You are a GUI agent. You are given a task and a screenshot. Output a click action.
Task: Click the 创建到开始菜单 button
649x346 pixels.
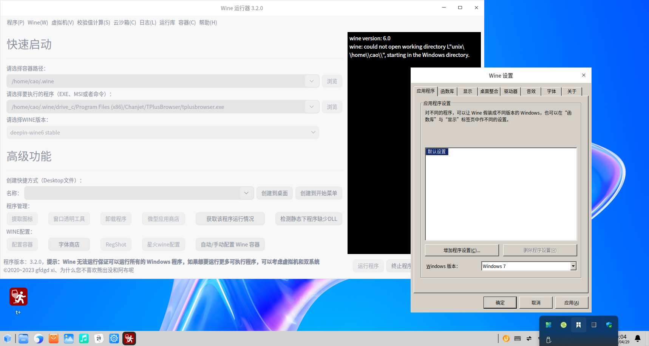[319, 193]
